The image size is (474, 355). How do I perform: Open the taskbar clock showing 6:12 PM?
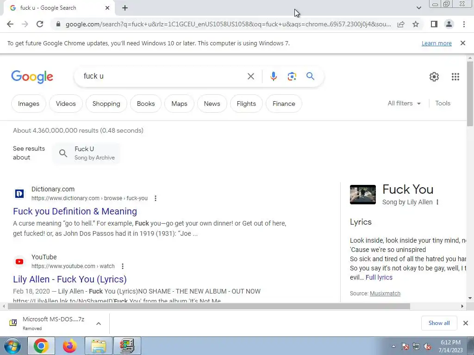point(450,346)
